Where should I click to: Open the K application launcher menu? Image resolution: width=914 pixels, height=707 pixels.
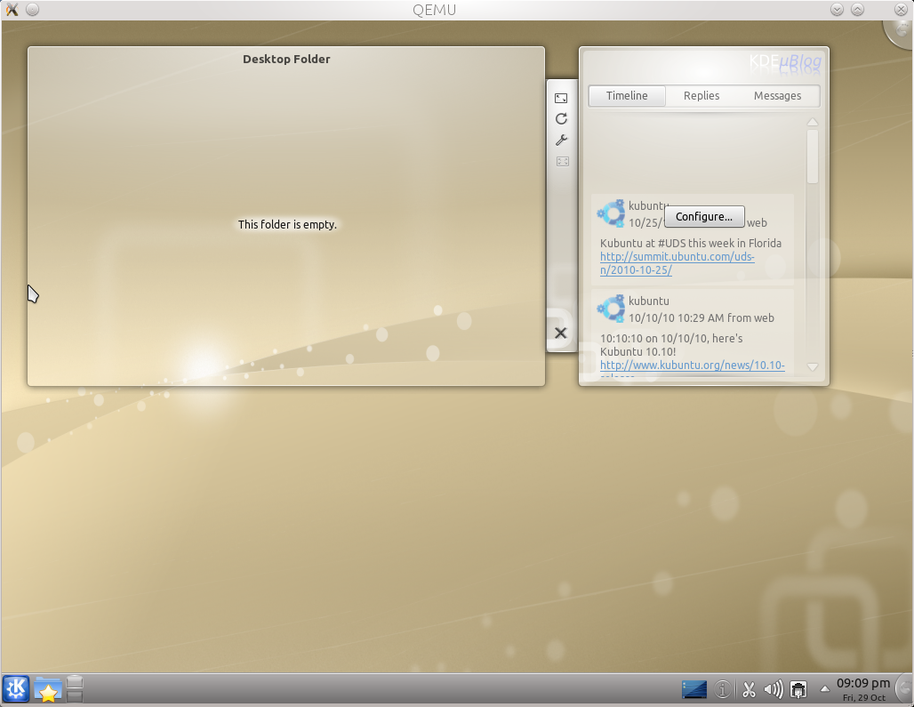click(x=16, y=689)
